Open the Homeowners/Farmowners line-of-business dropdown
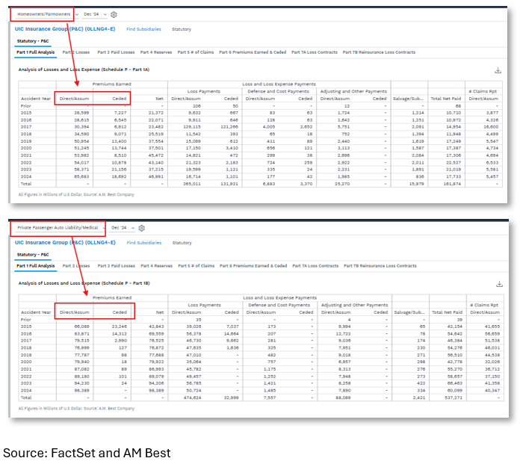The height and width of the screenshot is (464, 520). click(x=46, y=14)
